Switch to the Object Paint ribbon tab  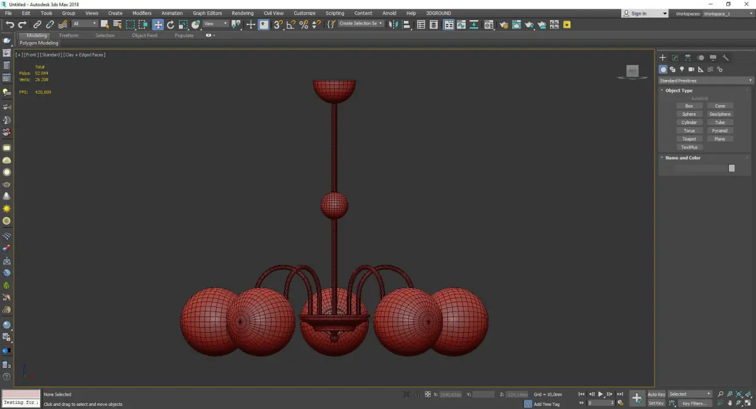coord(144,35)
